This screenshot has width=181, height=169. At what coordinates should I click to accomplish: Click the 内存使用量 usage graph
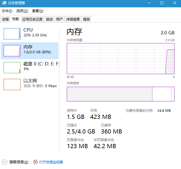121,59
